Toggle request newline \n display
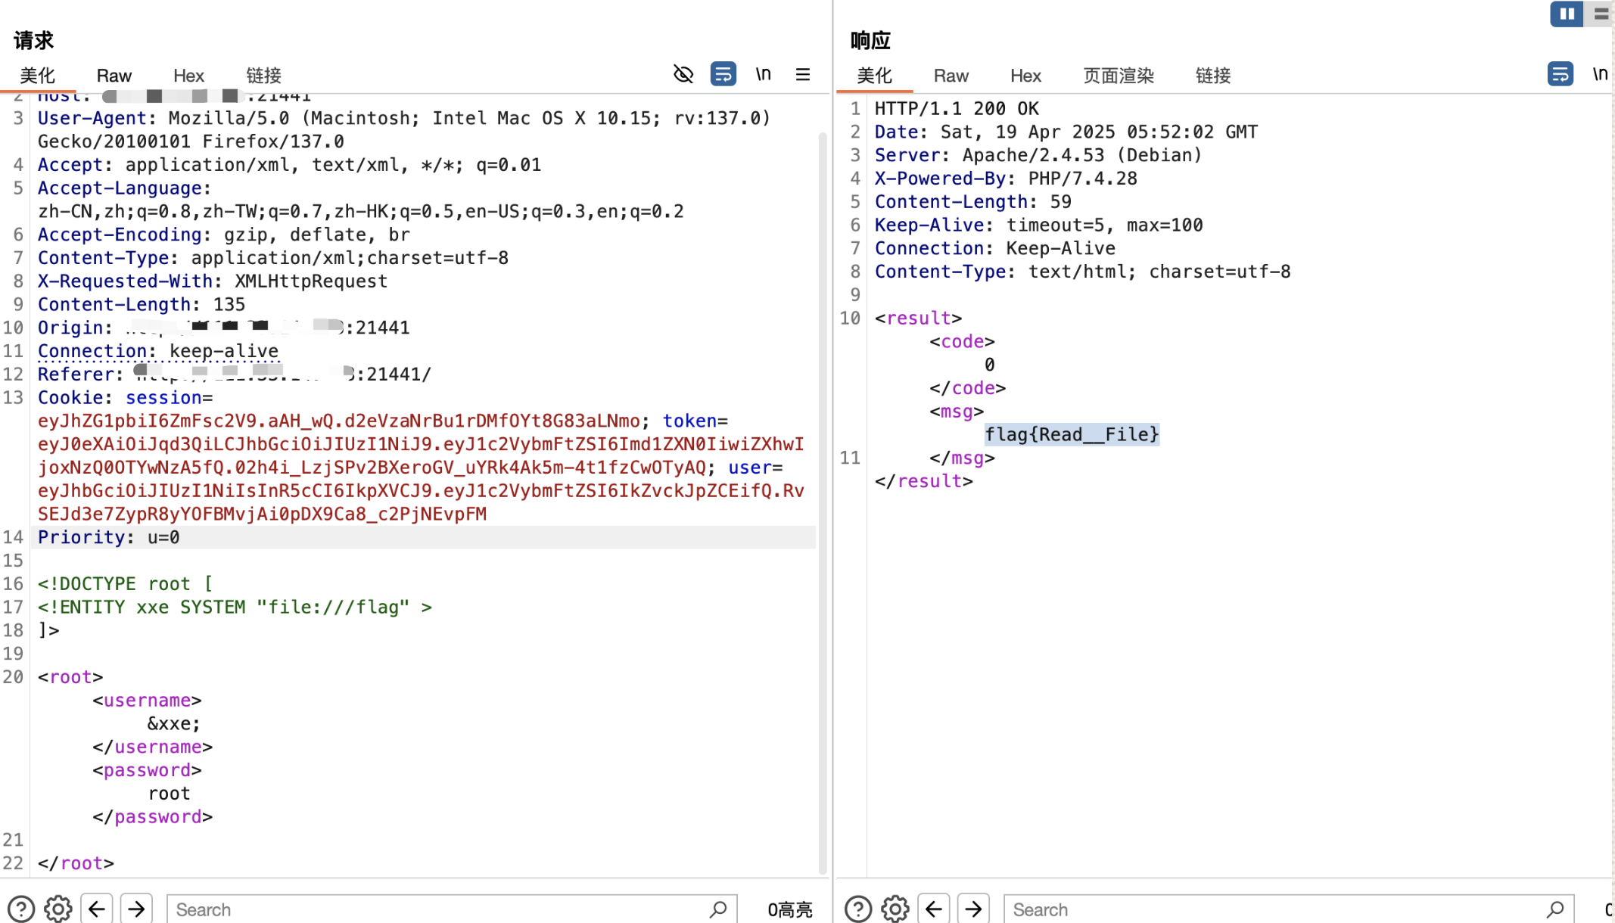The height and width of the screenshot is (923, 1615). (763, 74)
